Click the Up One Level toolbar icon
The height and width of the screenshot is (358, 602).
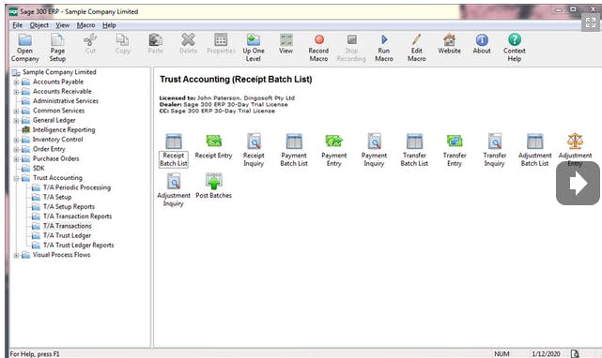point(254,49)
